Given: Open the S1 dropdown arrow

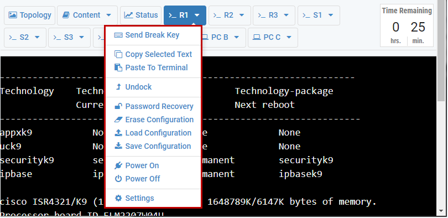Looking at the screenshot, I should coord(331,15).
